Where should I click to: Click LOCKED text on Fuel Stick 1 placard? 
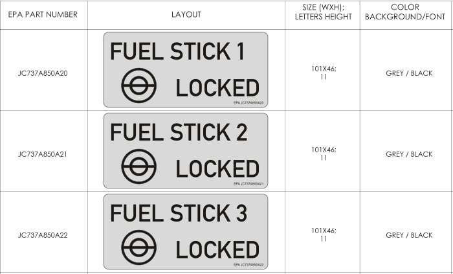click(217, 88)
